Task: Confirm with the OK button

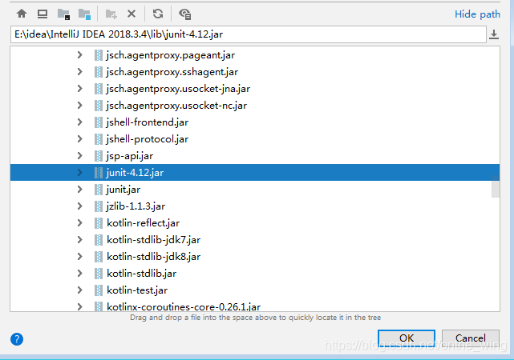Action: click(x=407, y=338)
